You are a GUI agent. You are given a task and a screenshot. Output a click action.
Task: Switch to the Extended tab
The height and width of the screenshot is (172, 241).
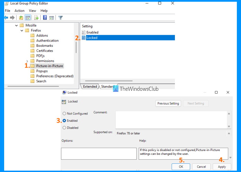click(x=90, y=86)
